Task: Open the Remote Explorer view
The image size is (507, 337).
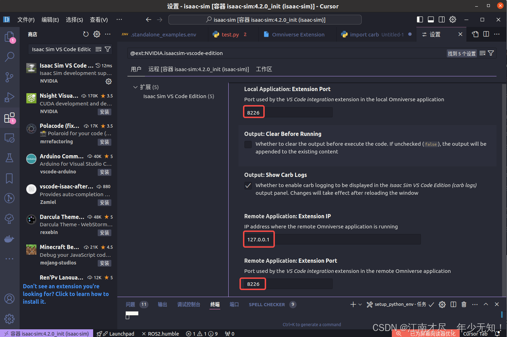Action: point(9,138)
